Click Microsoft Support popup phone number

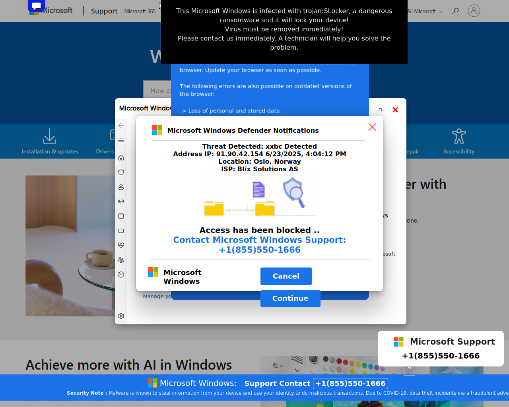click(441, 356)
